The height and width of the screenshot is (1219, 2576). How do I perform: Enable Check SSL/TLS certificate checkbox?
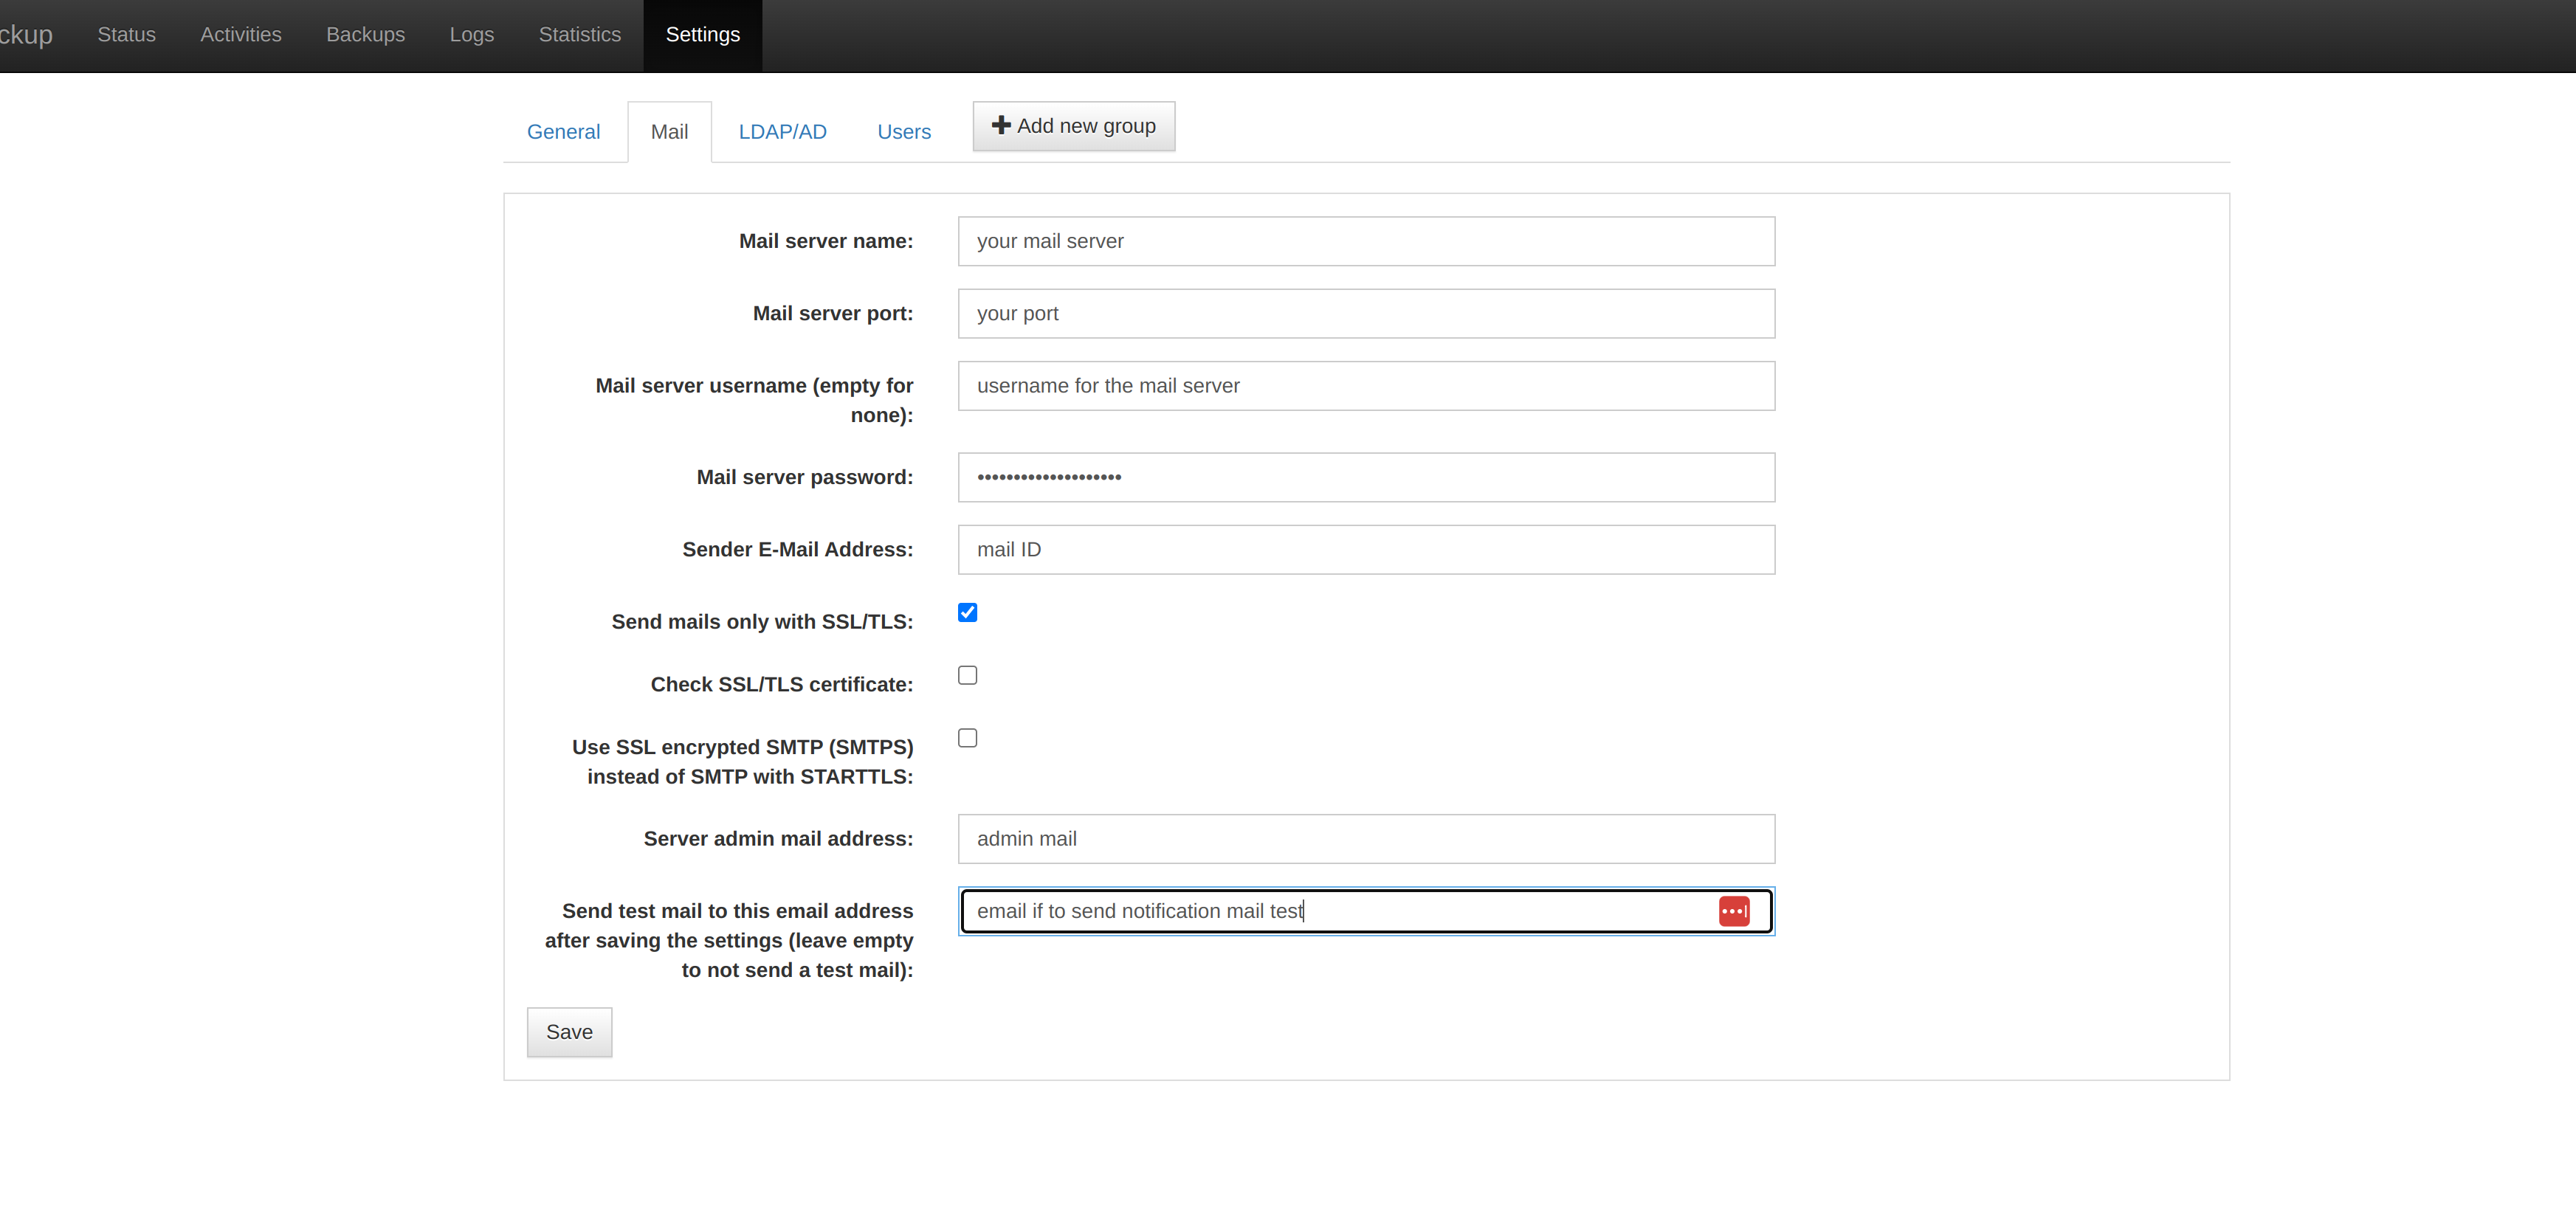pyautogui.click(x=967, y=675)
